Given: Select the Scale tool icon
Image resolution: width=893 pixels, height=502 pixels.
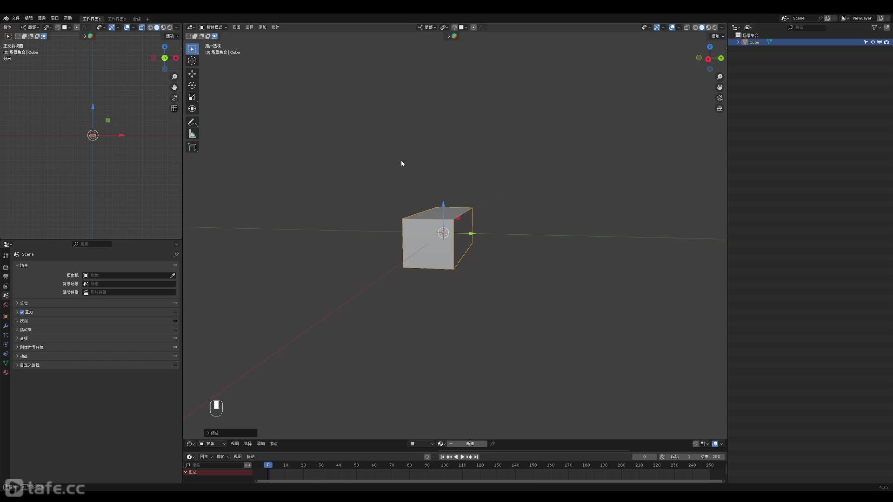Looking at the screenshot, I should click(x=192, y=97).
